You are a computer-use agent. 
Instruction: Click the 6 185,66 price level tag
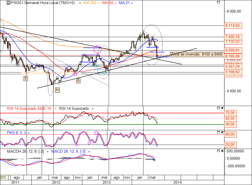pos(233,57)
